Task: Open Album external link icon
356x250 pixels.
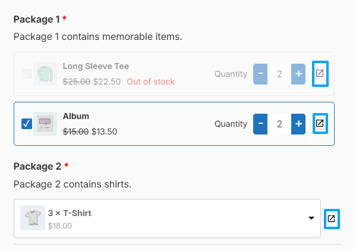Action: click(320, 124)
